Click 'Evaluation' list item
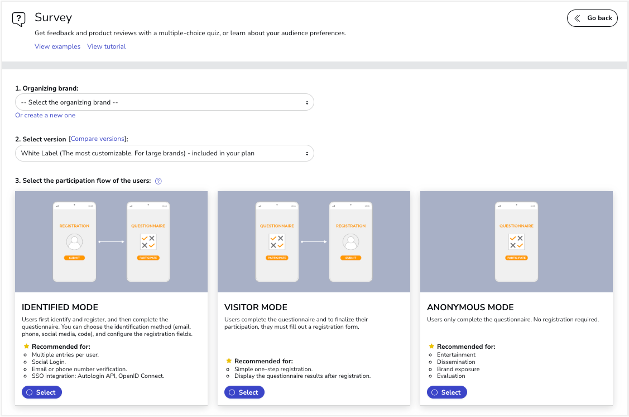Screen dimensions: 629x417 pos(451,376)
